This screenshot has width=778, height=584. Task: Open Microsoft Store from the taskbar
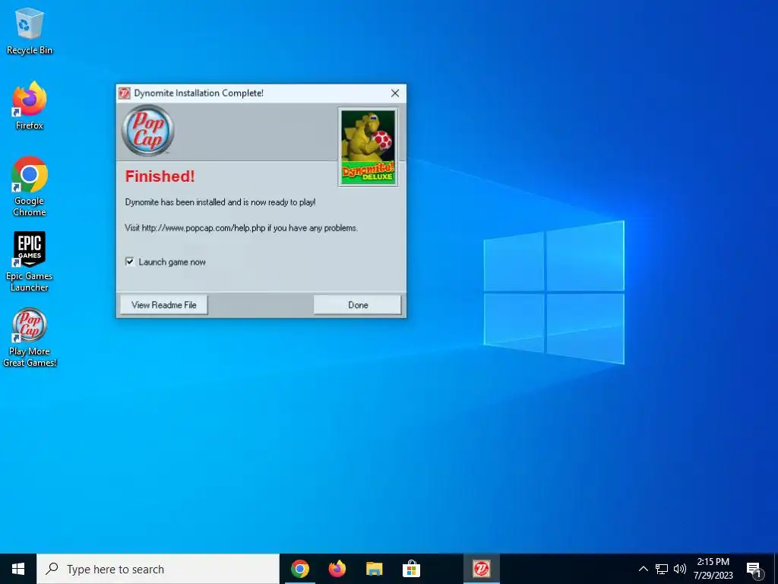coord(411,569)
